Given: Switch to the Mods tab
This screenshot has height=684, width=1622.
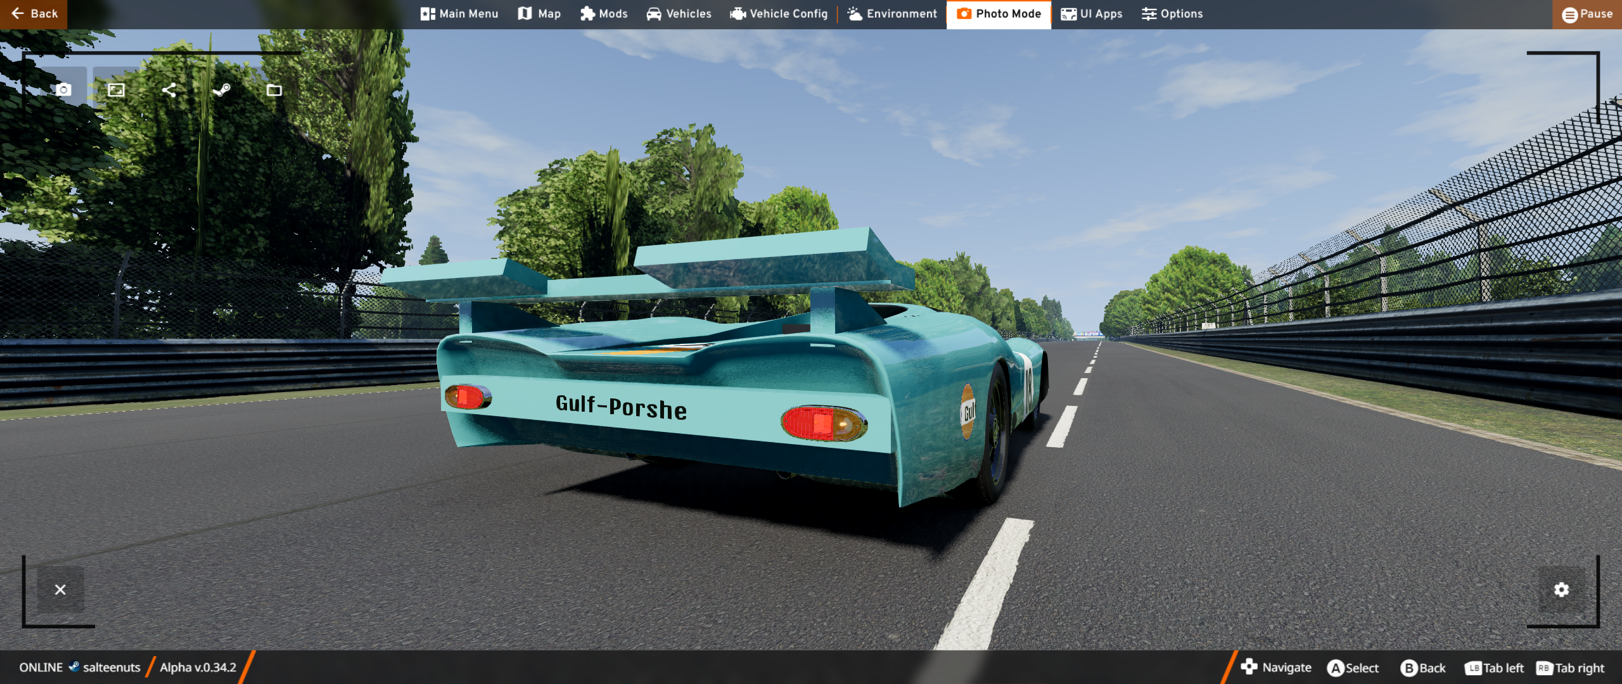Looking at the screenshot, I should tap(604, 14).
